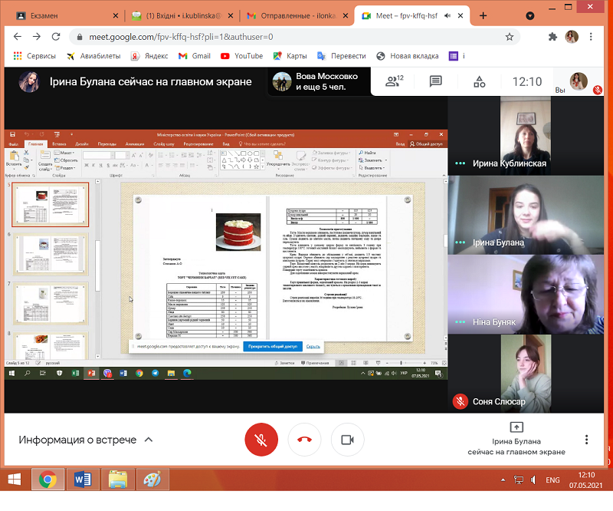Open the purple 'i' bookmark
The height and width of the screenshot is (511, 613).
[x=457, y=56]
